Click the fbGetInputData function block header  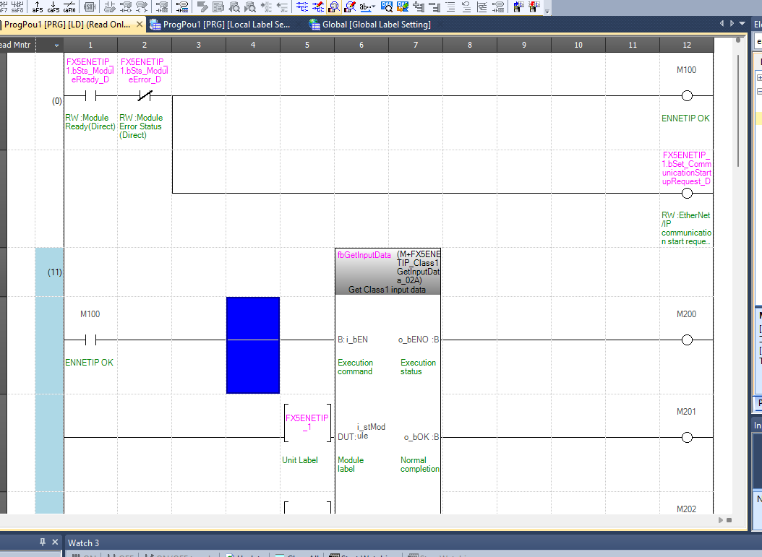(388, 272)
